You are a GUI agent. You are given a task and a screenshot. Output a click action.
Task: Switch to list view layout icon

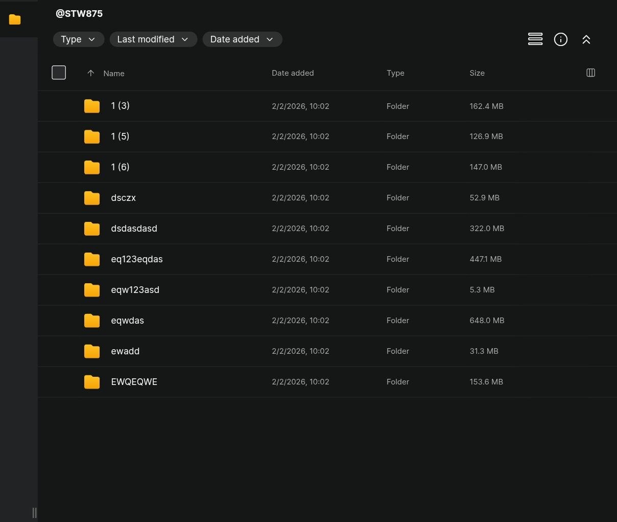pos(535,39)
